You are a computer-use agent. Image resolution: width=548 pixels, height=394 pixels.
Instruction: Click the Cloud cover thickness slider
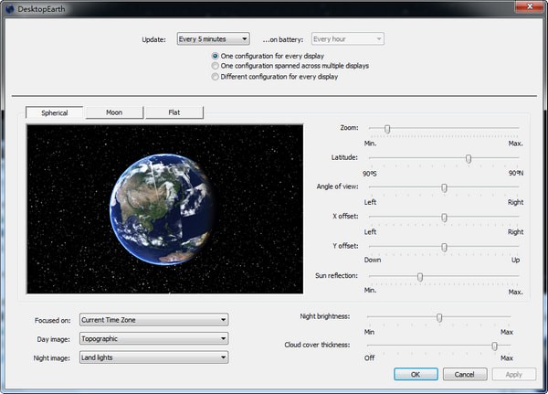(495, 346)
